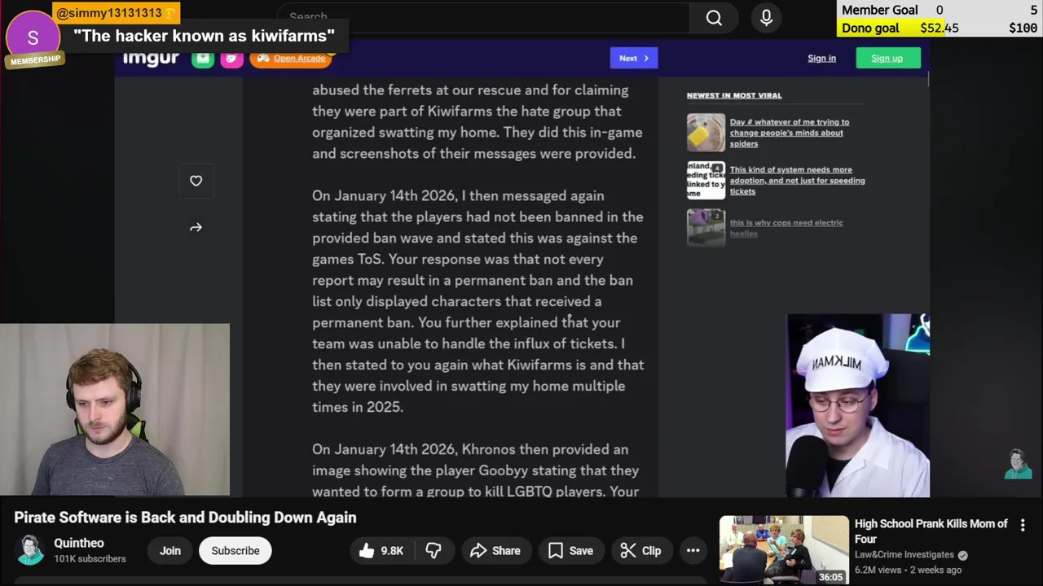Viewport: 1043px width, 586px height.
Task: Click the YouTube search magnifier icon
Action: coord(714,17)
